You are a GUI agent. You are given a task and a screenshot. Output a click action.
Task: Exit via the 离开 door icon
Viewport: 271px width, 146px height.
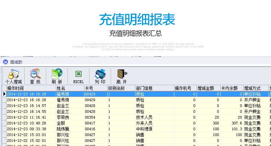click(121, 76)
